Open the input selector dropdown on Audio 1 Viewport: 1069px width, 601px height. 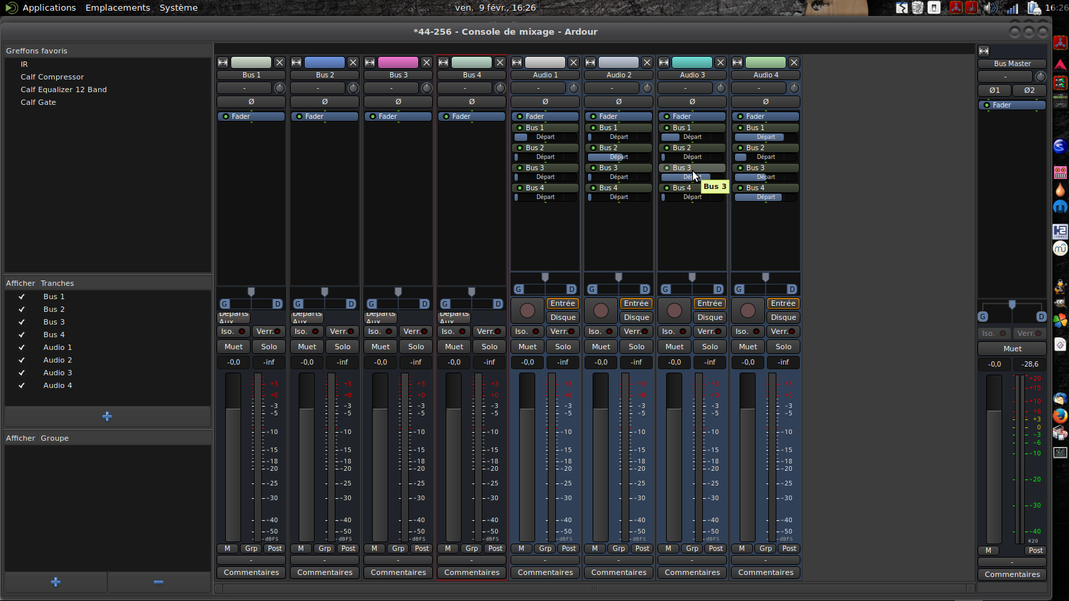538,88
